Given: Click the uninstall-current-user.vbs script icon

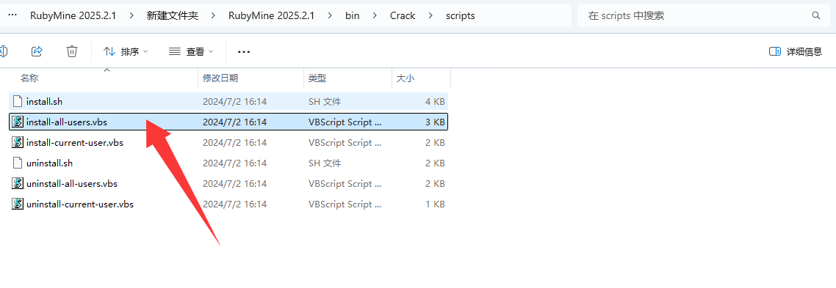Looking at the screenshot, I should coord(18,204).
